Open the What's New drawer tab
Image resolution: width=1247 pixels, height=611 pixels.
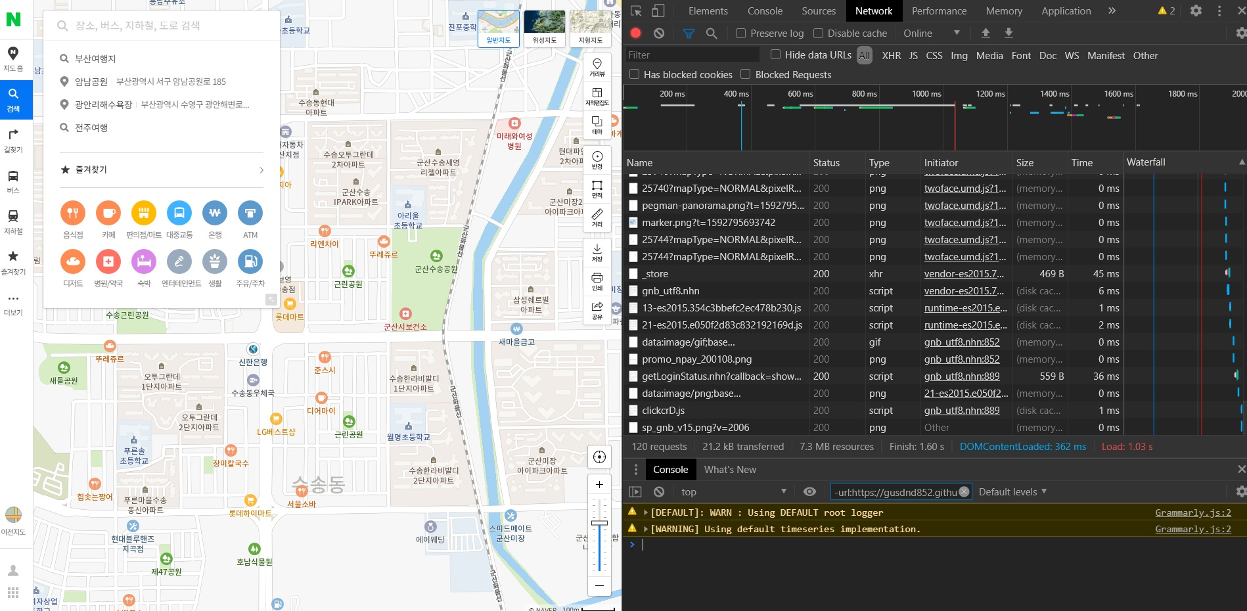click(730, 470)
